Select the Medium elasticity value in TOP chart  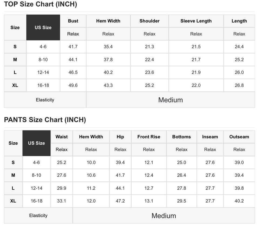pyautogui.click(x=171, y=100)
